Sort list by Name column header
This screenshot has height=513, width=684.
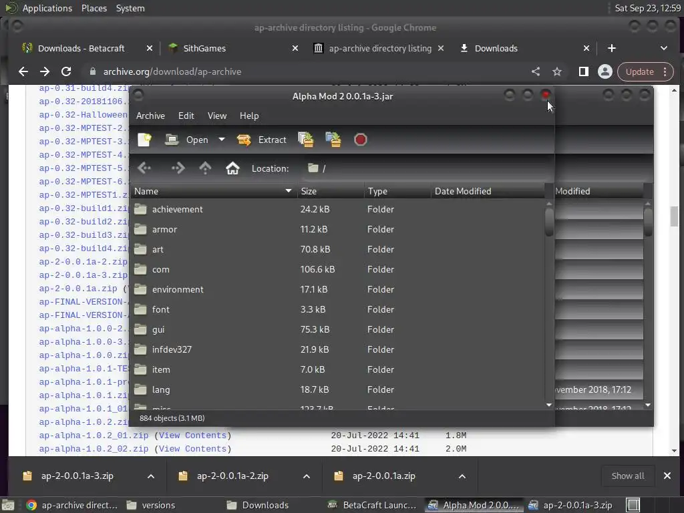tap(213, 192)
